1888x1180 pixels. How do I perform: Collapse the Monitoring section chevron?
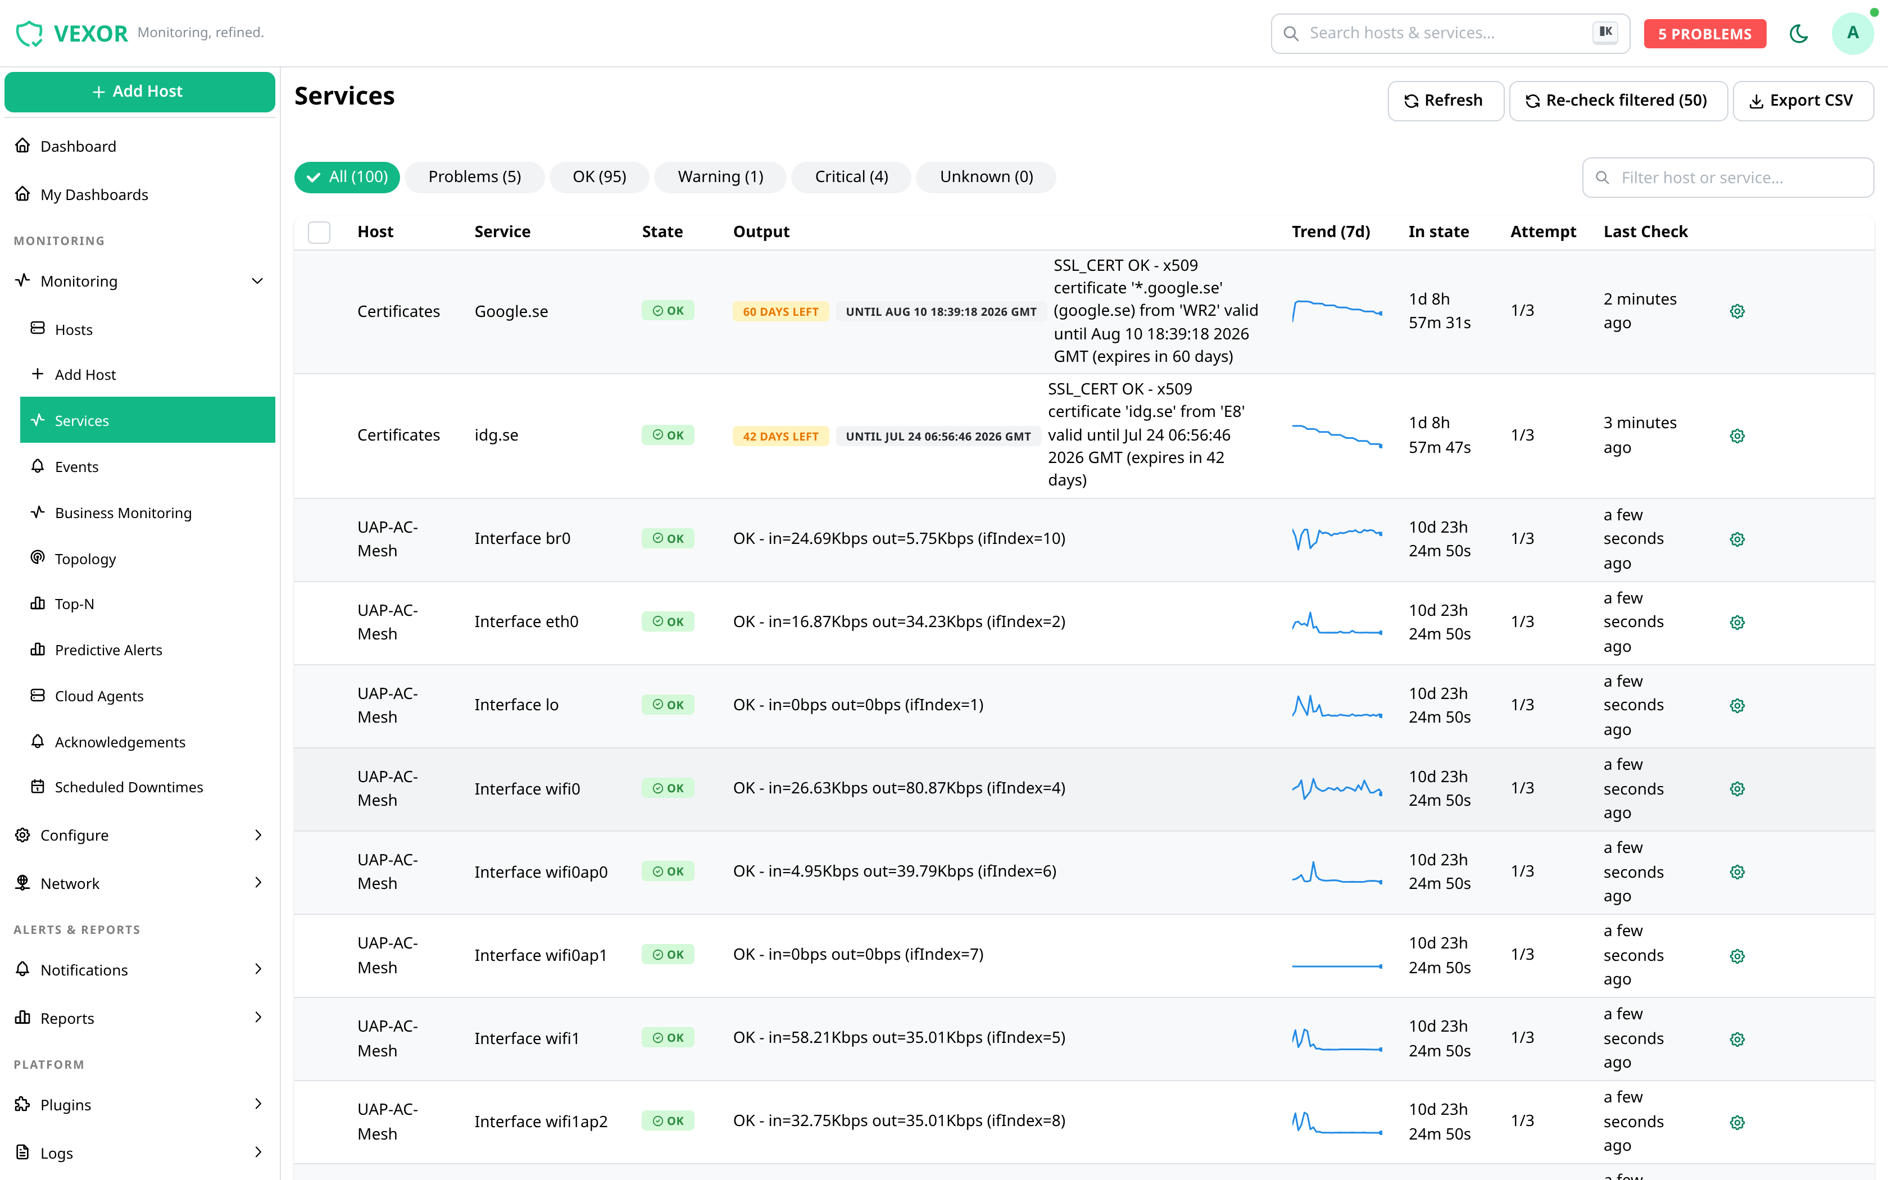pyautogui.click(x=257, y=281)
